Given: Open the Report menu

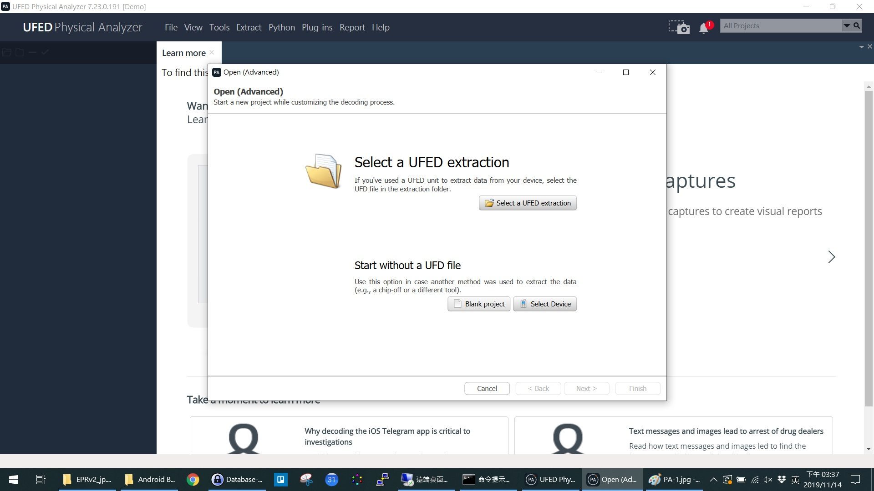Looking at the screenshot, I should 352,27.
